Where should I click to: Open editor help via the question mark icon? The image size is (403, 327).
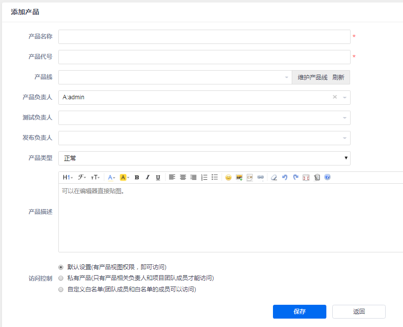point(327,177)
